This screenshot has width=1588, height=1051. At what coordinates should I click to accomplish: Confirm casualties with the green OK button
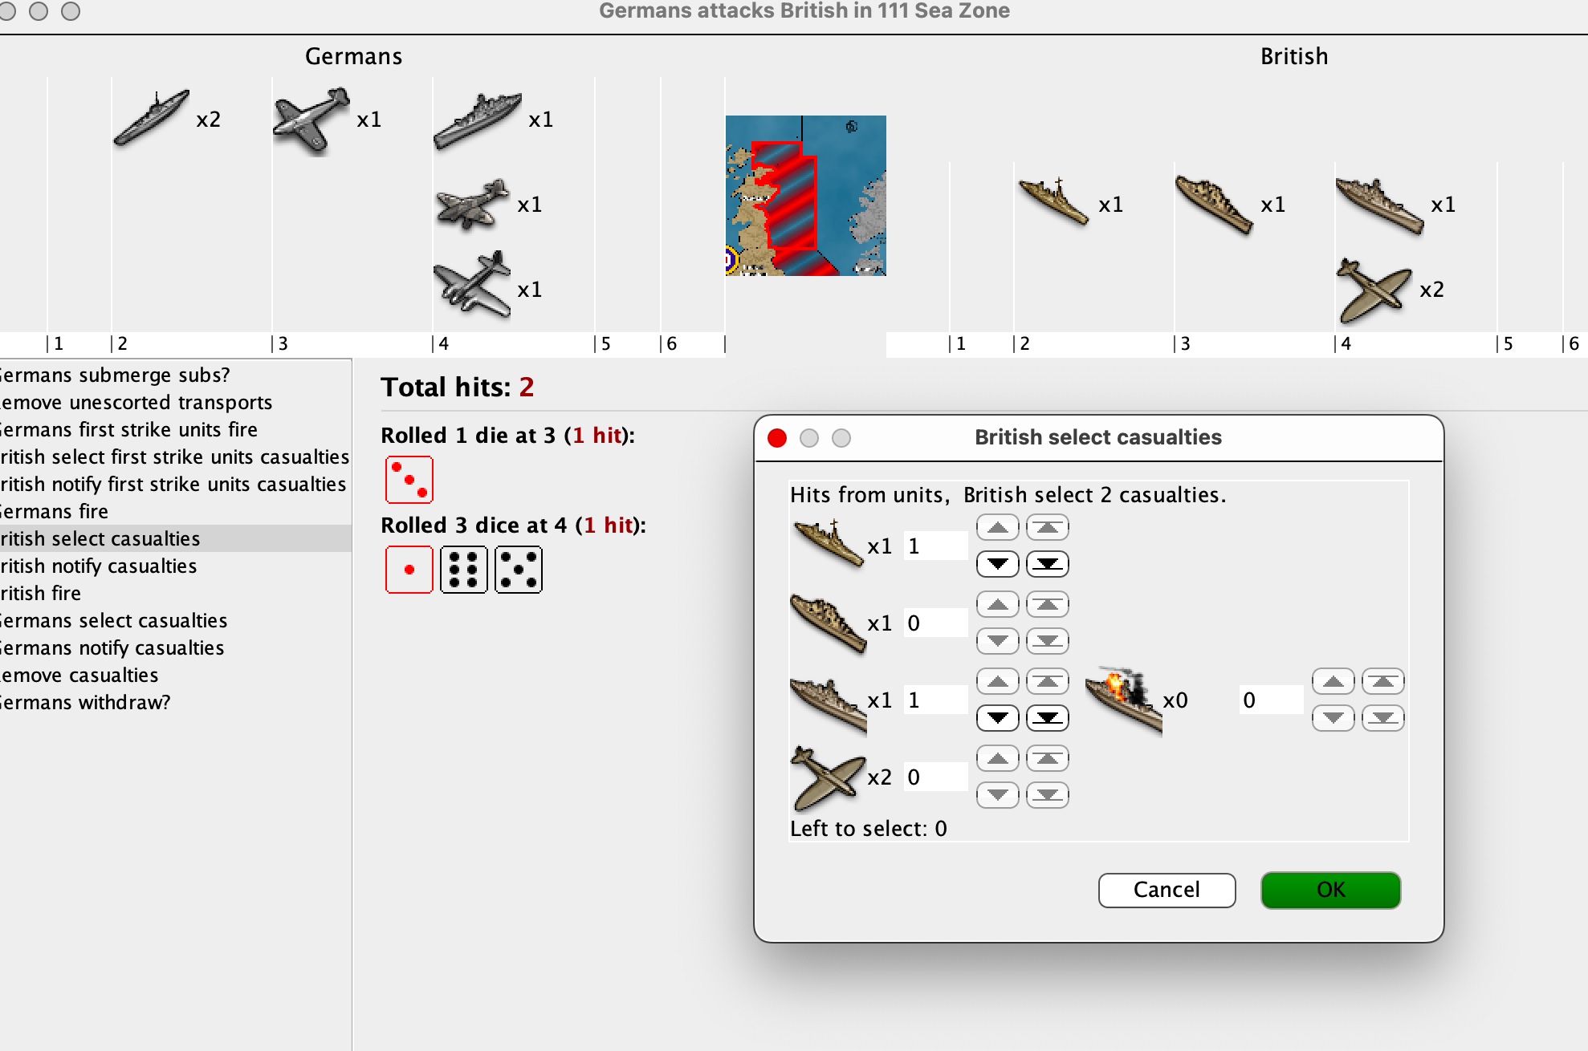[1330, 890]
